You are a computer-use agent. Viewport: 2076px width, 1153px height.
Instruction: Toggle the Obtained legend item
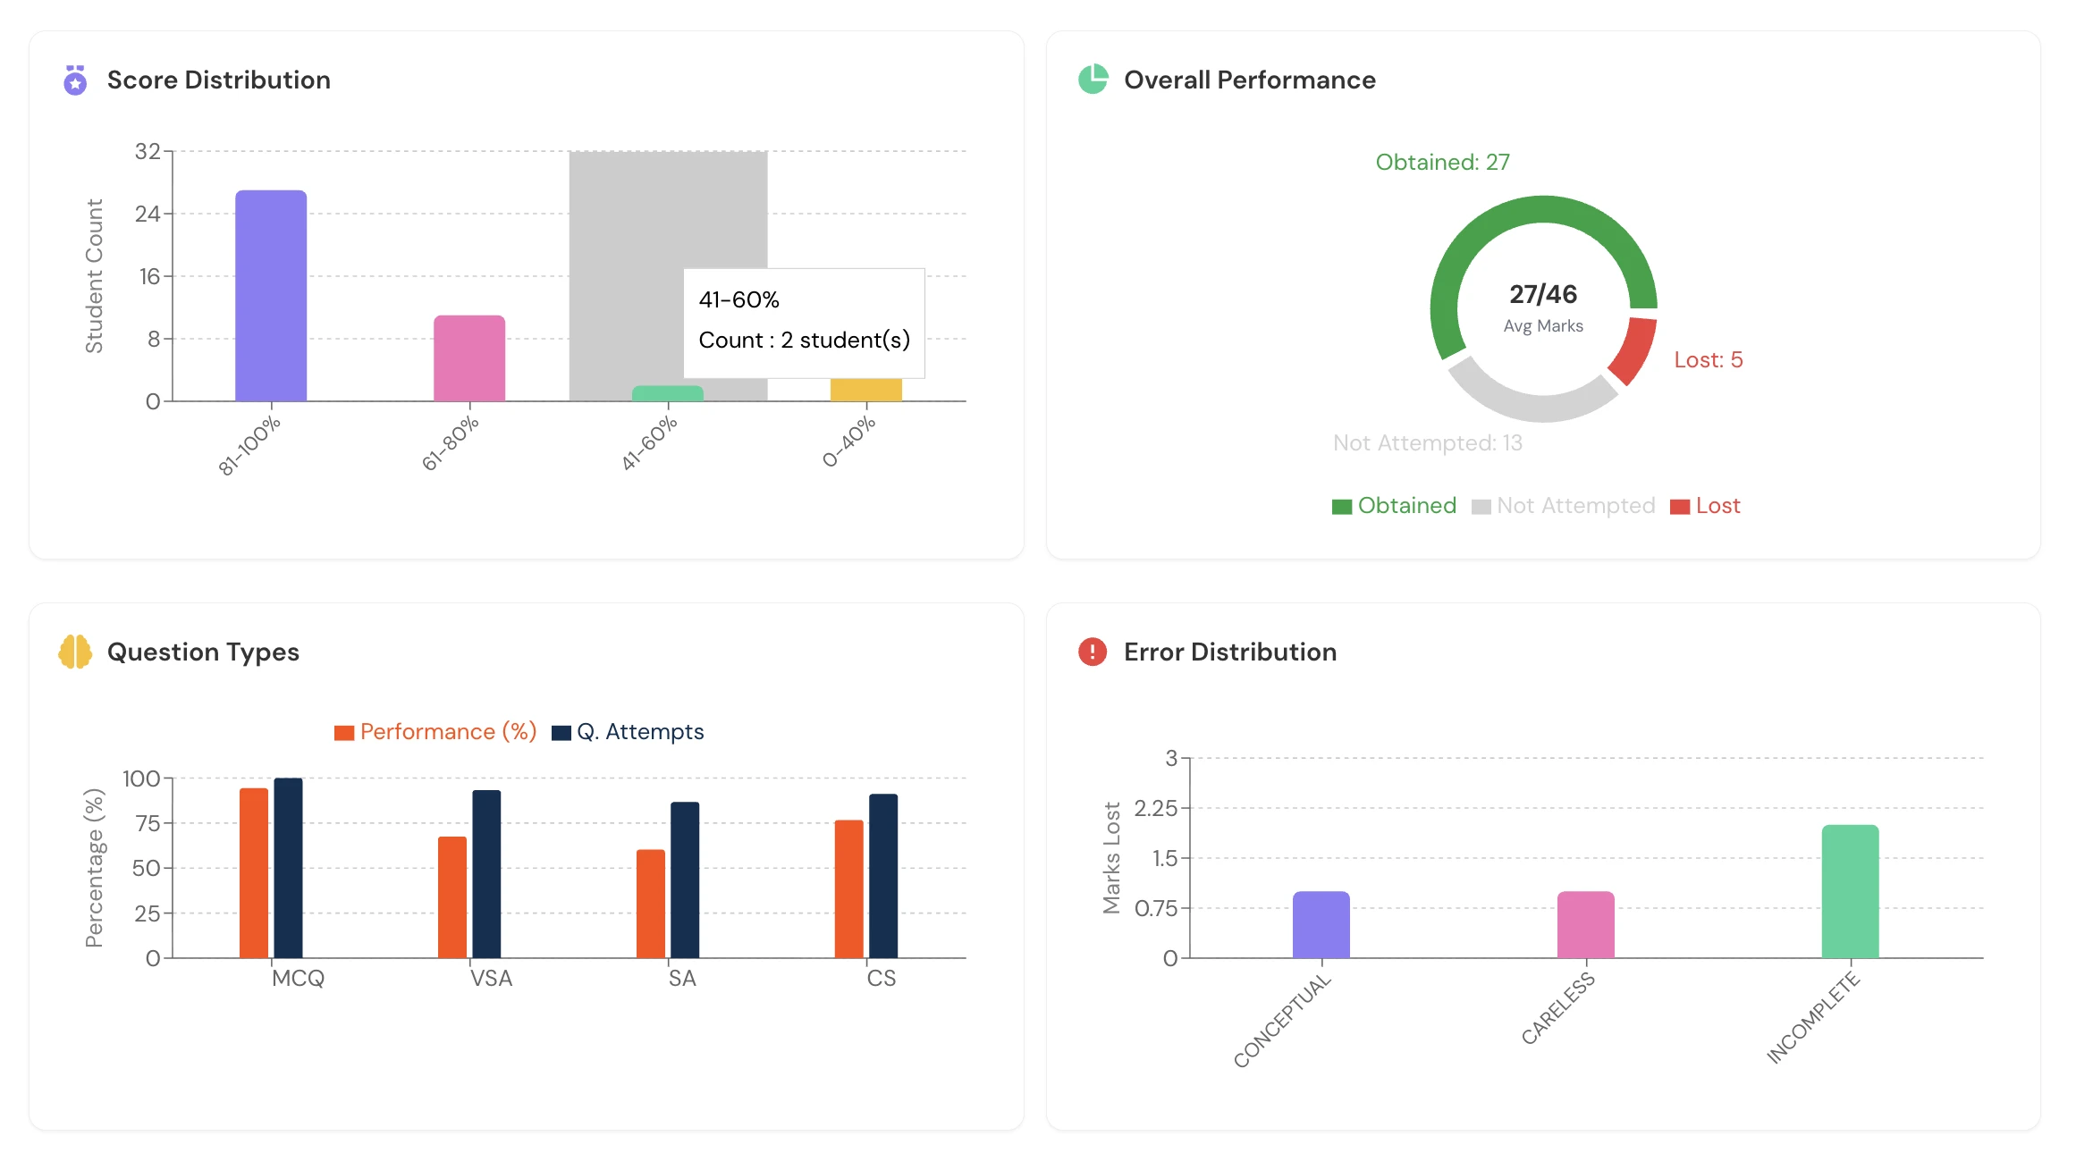1394,506
